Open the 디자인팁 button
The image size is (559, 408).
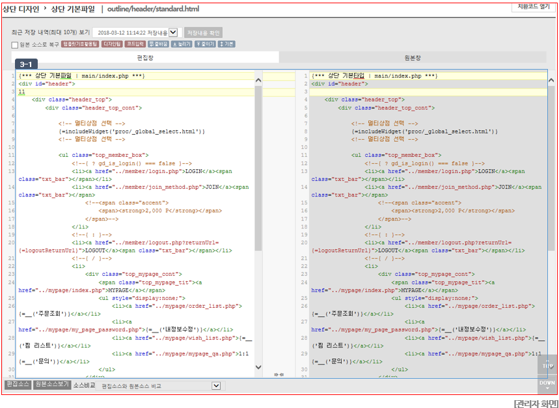point(112,44)
